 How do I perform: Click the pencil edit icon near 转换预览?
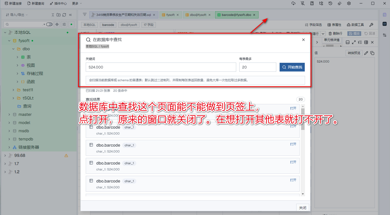pos(366,53)
